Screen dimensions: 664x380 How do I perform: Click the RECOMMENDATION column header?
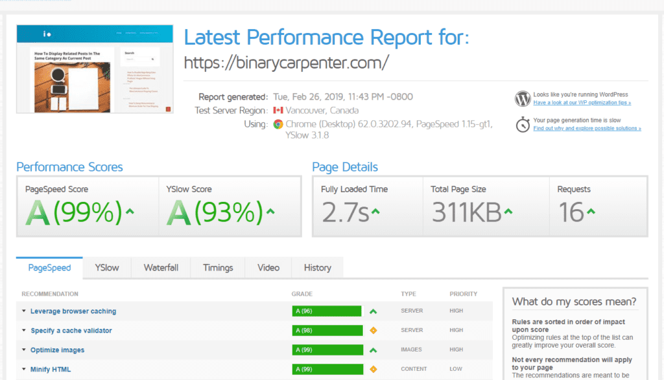[x=50, y=294]
